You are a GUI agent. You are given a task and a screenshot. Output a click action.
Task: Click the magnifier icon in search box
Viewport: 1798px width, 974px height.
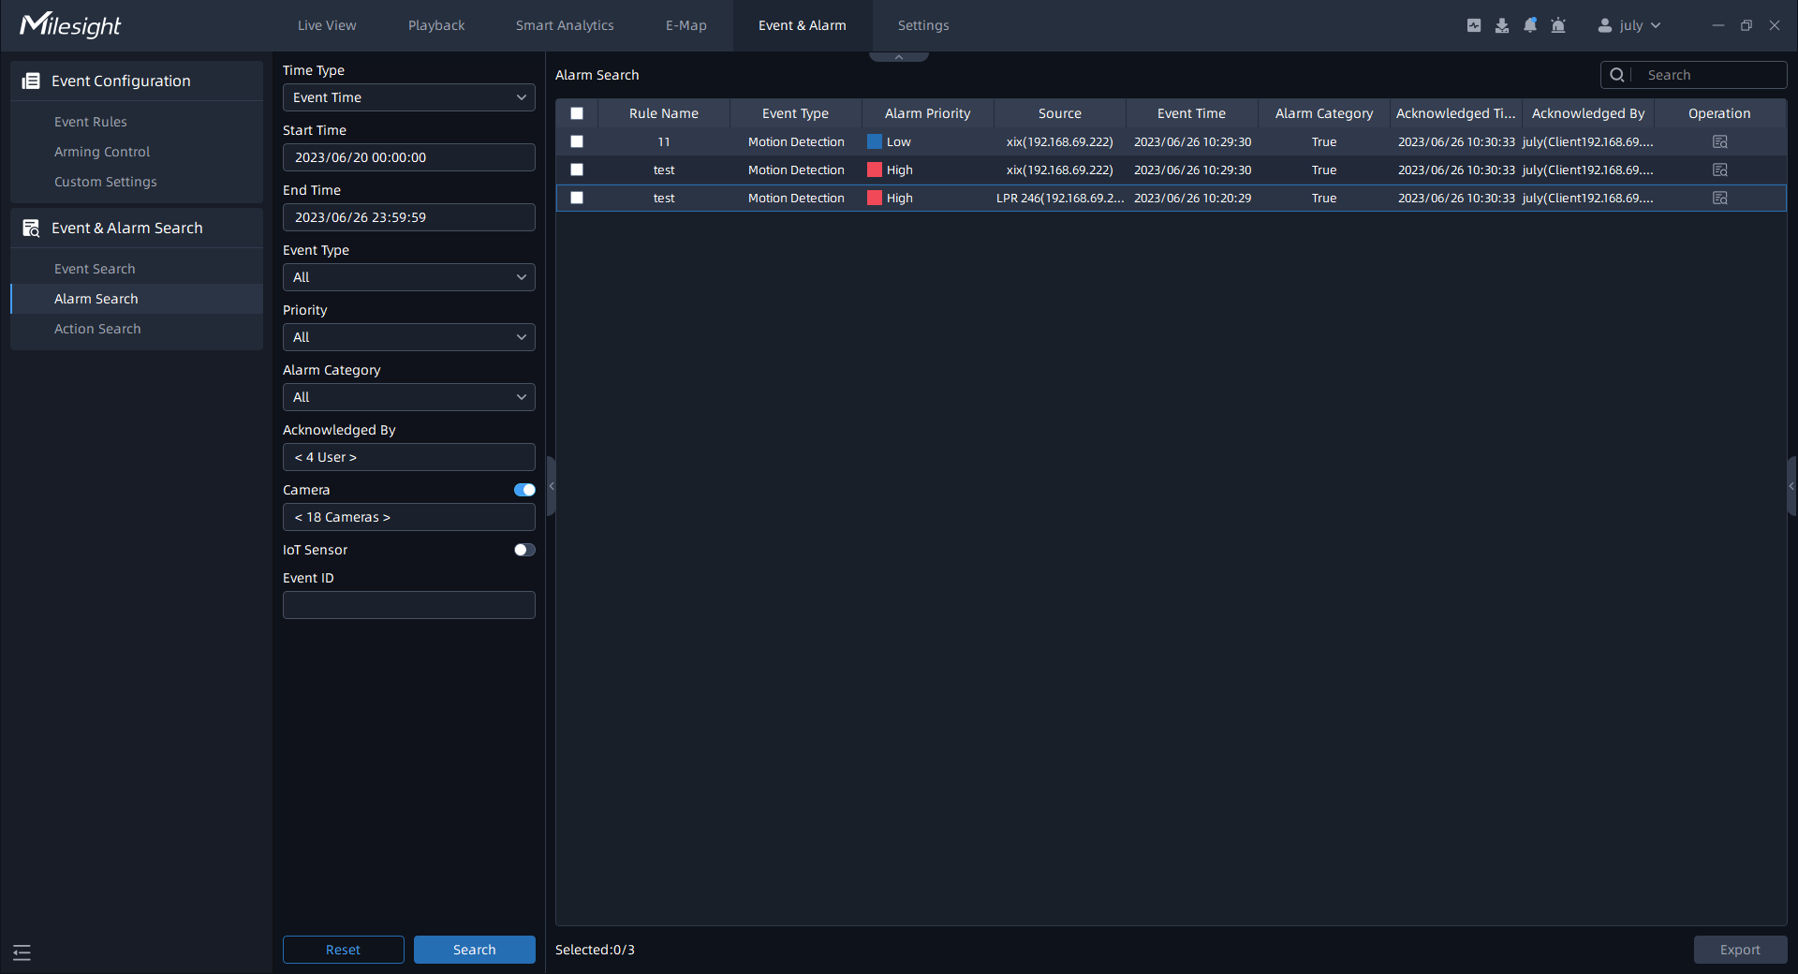[x=1617, y=75]
